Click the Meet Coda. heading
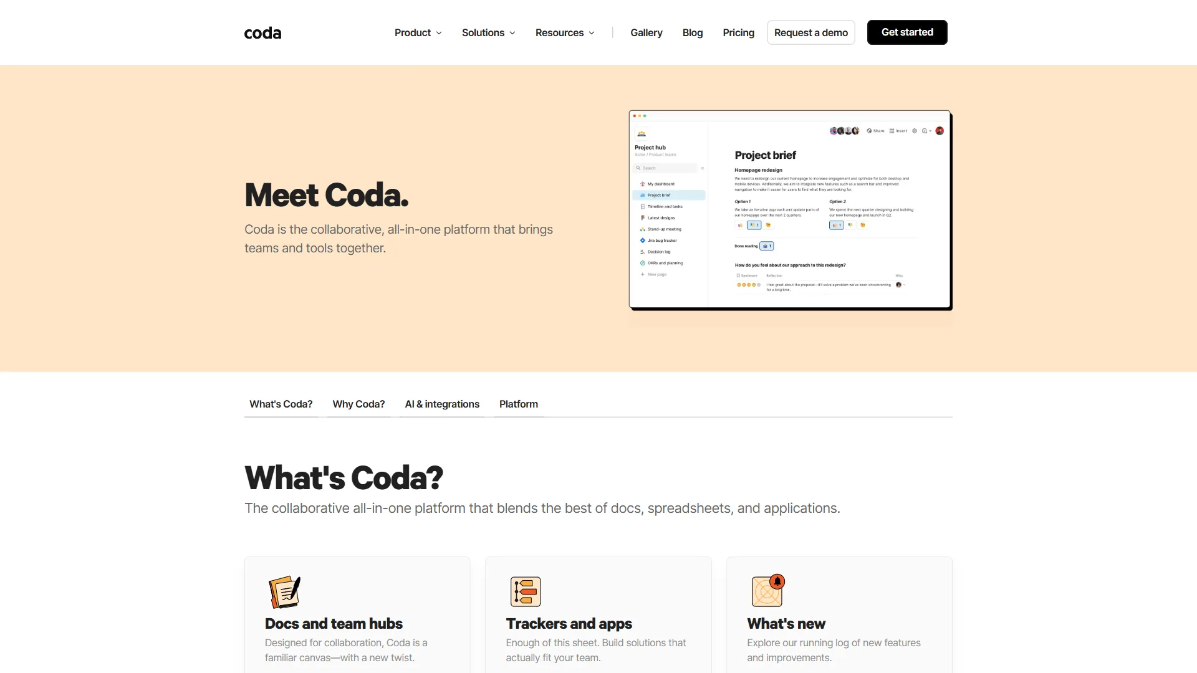 (x=327, y=195)
